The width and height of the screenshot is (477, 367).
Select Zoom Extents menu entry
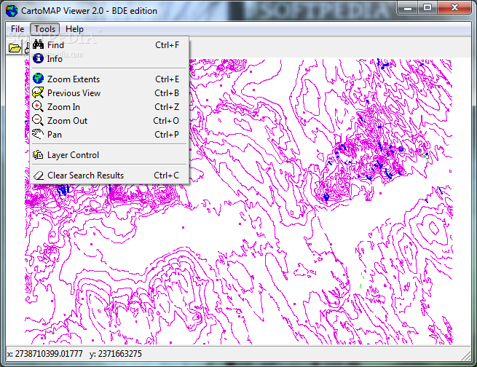pos(109,79)
